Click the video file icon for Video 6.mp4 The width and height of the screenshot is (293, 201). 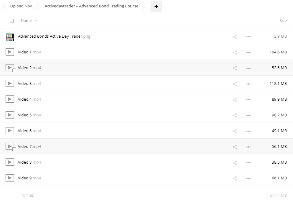click(10, 131)
